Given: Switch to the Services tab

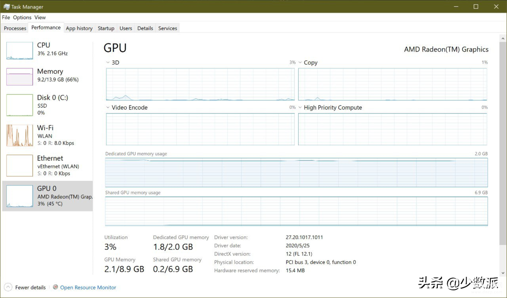Looking at the screenshot, I should 167,28.
